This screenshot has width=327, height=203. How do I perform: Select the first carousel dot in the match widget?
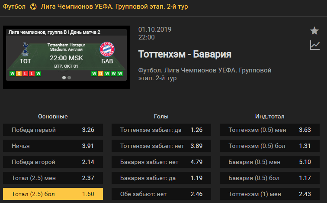pyautogui.click(x=64, y=78)
